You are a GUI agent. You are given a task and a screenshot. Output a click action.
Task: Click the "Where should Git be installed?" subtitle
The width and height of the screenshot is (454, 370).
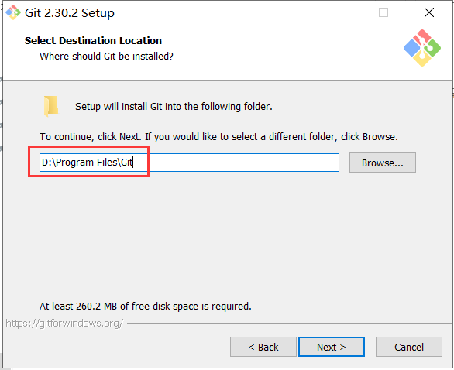tap(106, 57)
